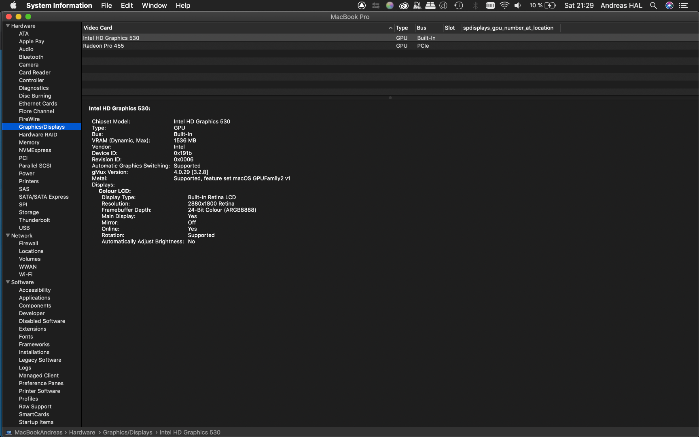Select Wi-Fi in the sidebar
The height and width of the screenshot is (437, 699).
tap(25, 274)
